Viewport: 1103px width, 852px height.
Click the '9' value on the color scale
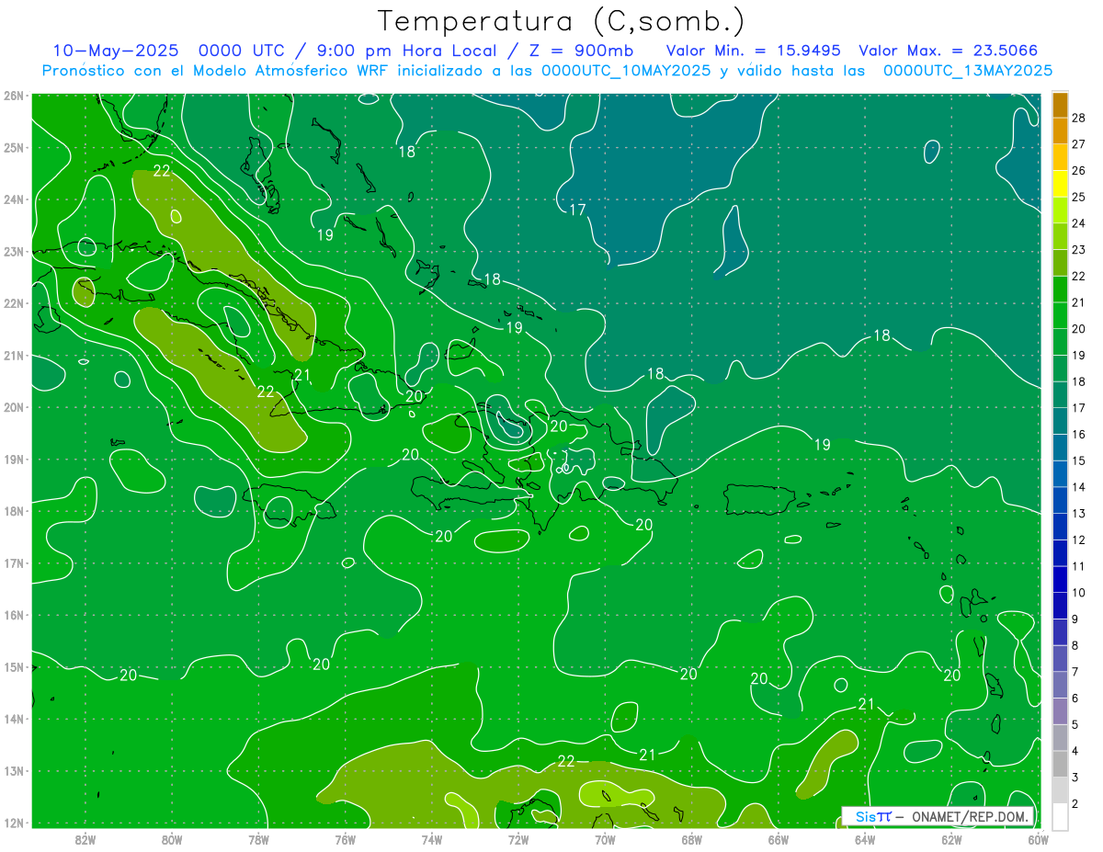pyautogui.click(x=1075, y=619)
